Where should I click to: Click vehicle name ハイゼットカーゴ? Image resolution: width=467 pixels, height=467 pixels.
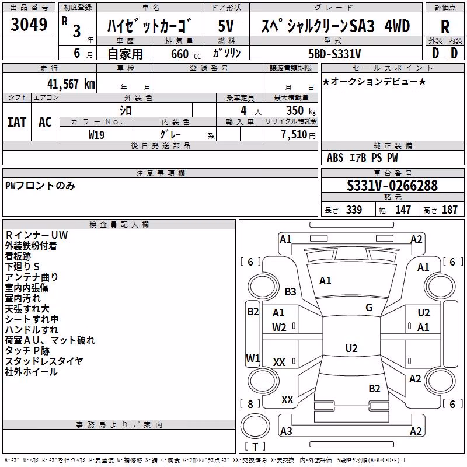[150, 26]
